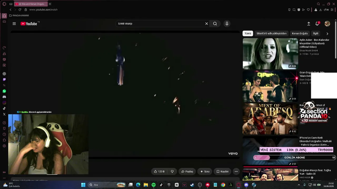Open Aylin Aslım - Ben Kalender Meşrebim title
Image resolution: width=337 pixels, height=189 pixels.
point(314,43)
